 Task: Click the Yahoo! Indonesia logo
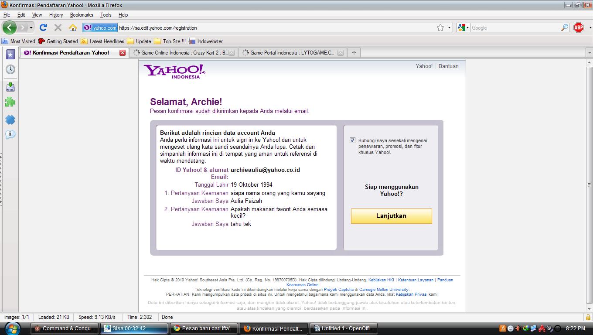pos(174,71)
